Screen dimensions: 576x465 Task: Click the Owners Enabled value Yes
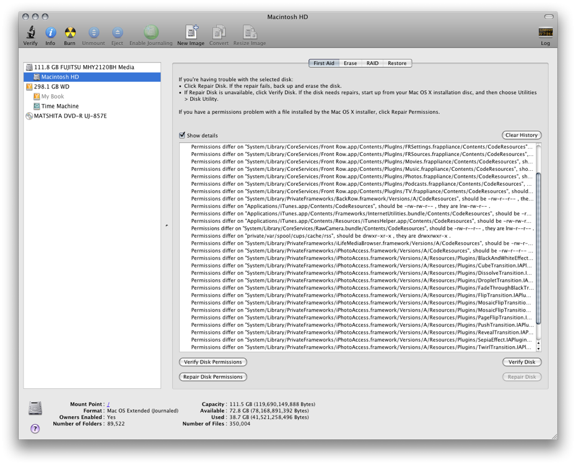coord(111,417)
